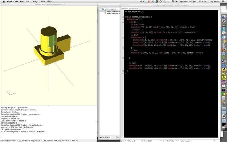Click the '// body' comment in code
227x142 pixels.
click(x=135, y=35)
